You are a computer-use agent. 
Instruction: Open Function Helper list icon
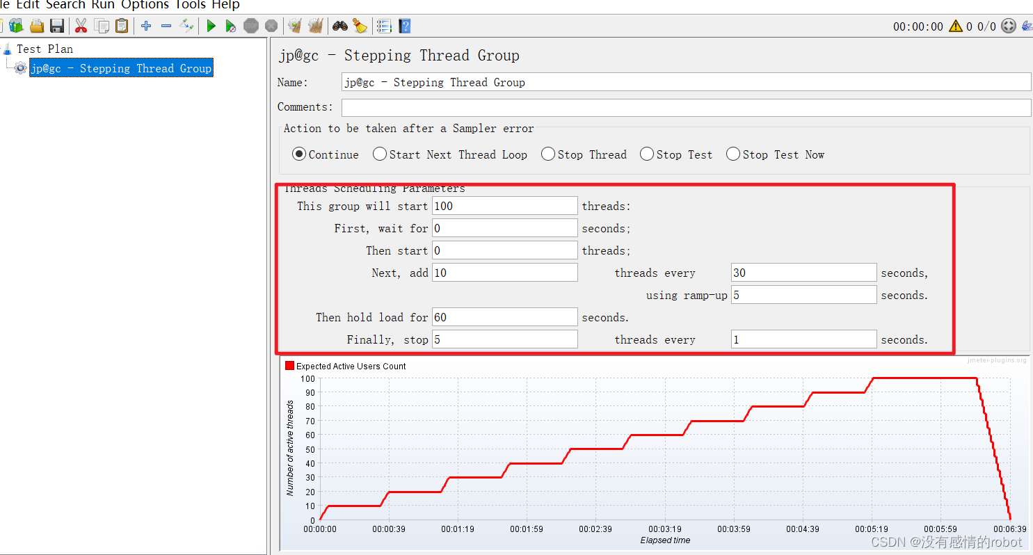click(384, 26)
